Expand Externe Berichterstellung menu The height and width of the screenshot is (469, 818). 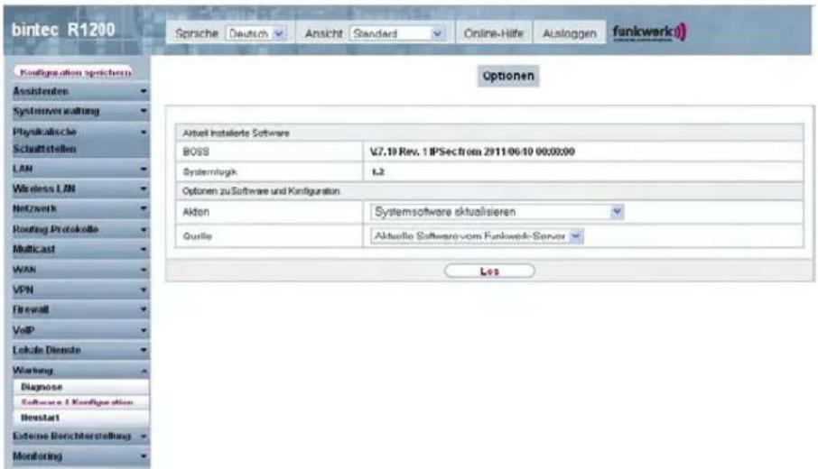79,436
